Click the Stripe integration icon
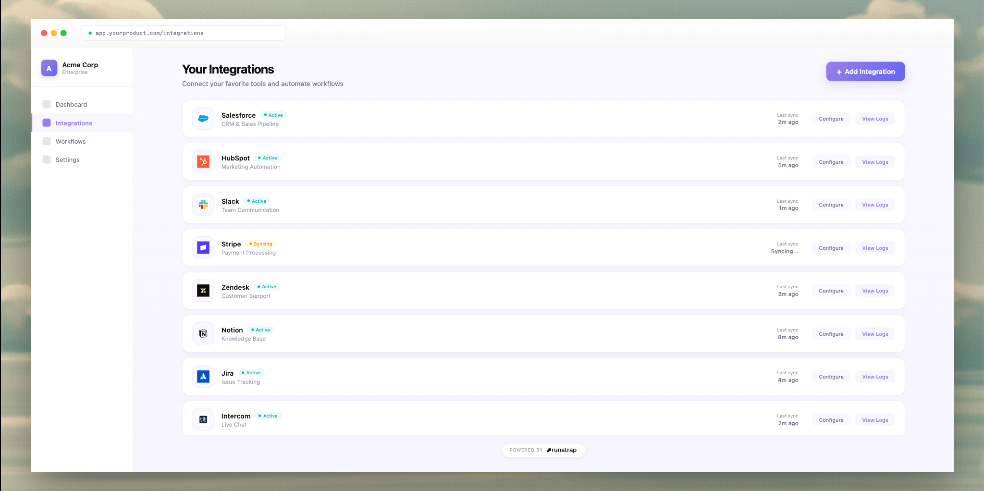 pos(203,247)
